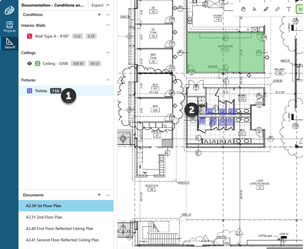
Task: Collapse the Fixtures group
Action: coord(108,80)
